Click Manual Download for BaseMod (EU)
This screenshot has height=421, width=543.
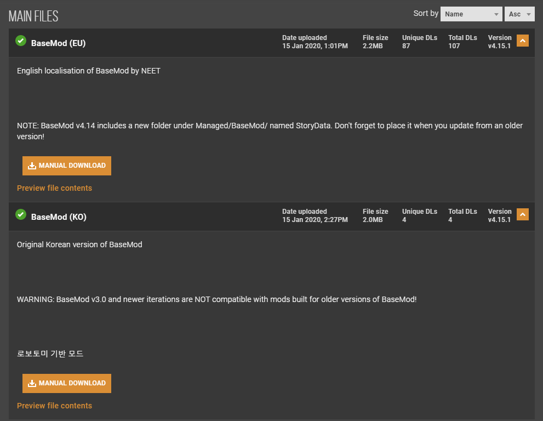click(67, 166)
